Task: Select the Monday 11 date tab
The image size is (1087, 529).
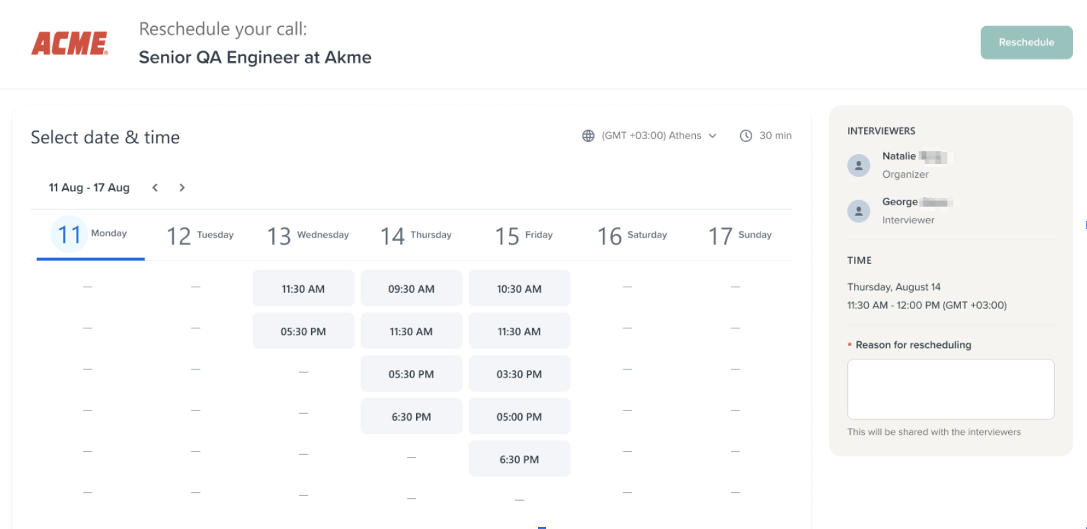Action: point(90,235)
